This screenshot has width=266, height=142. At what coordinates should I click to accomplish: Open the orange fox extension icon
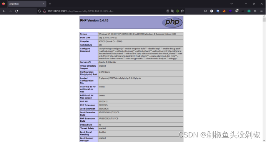pos(224,11)
